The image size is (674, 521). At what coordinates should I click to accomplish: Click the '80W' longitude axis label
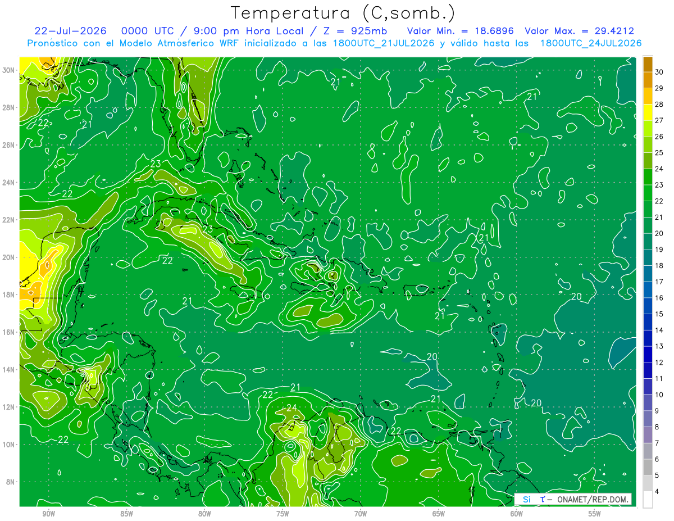[x=204, y=514]
